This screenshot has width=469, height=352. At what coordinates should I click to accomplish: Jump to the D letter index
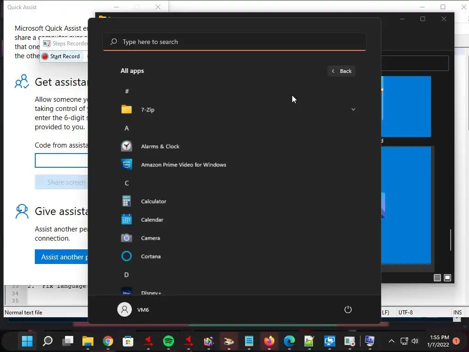(x=127, y=275)
